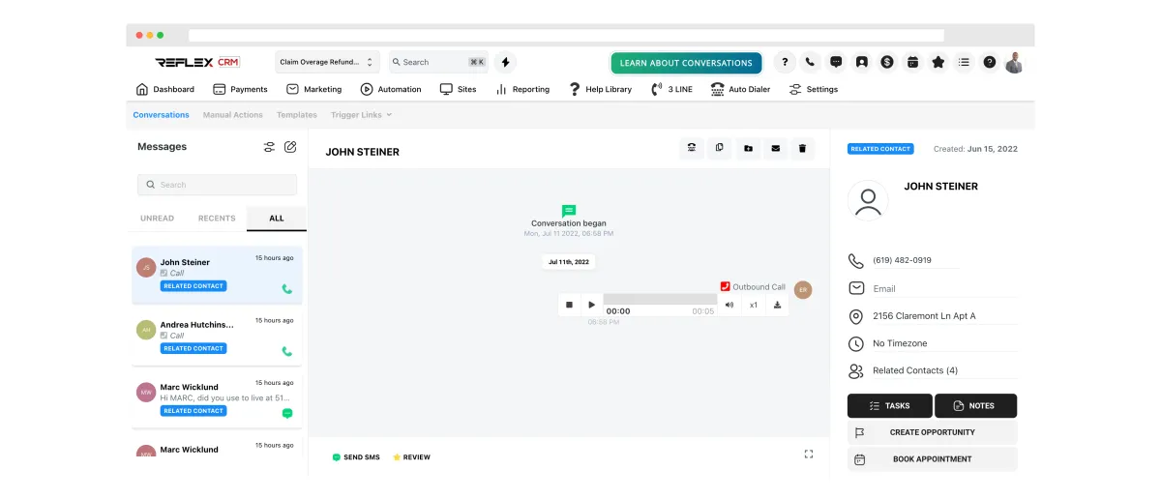This screenshot has height=499, width=1161.
Task: Expand the Trigger Links dropdown
Action: [362, 115]
